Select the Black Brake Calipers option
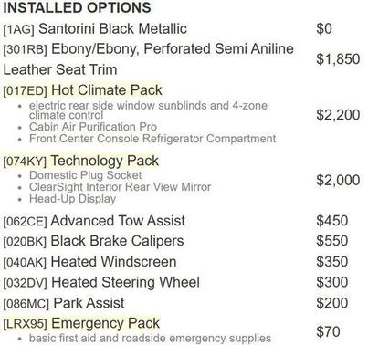Screen dimensions: 389x345 click(117, 241)
